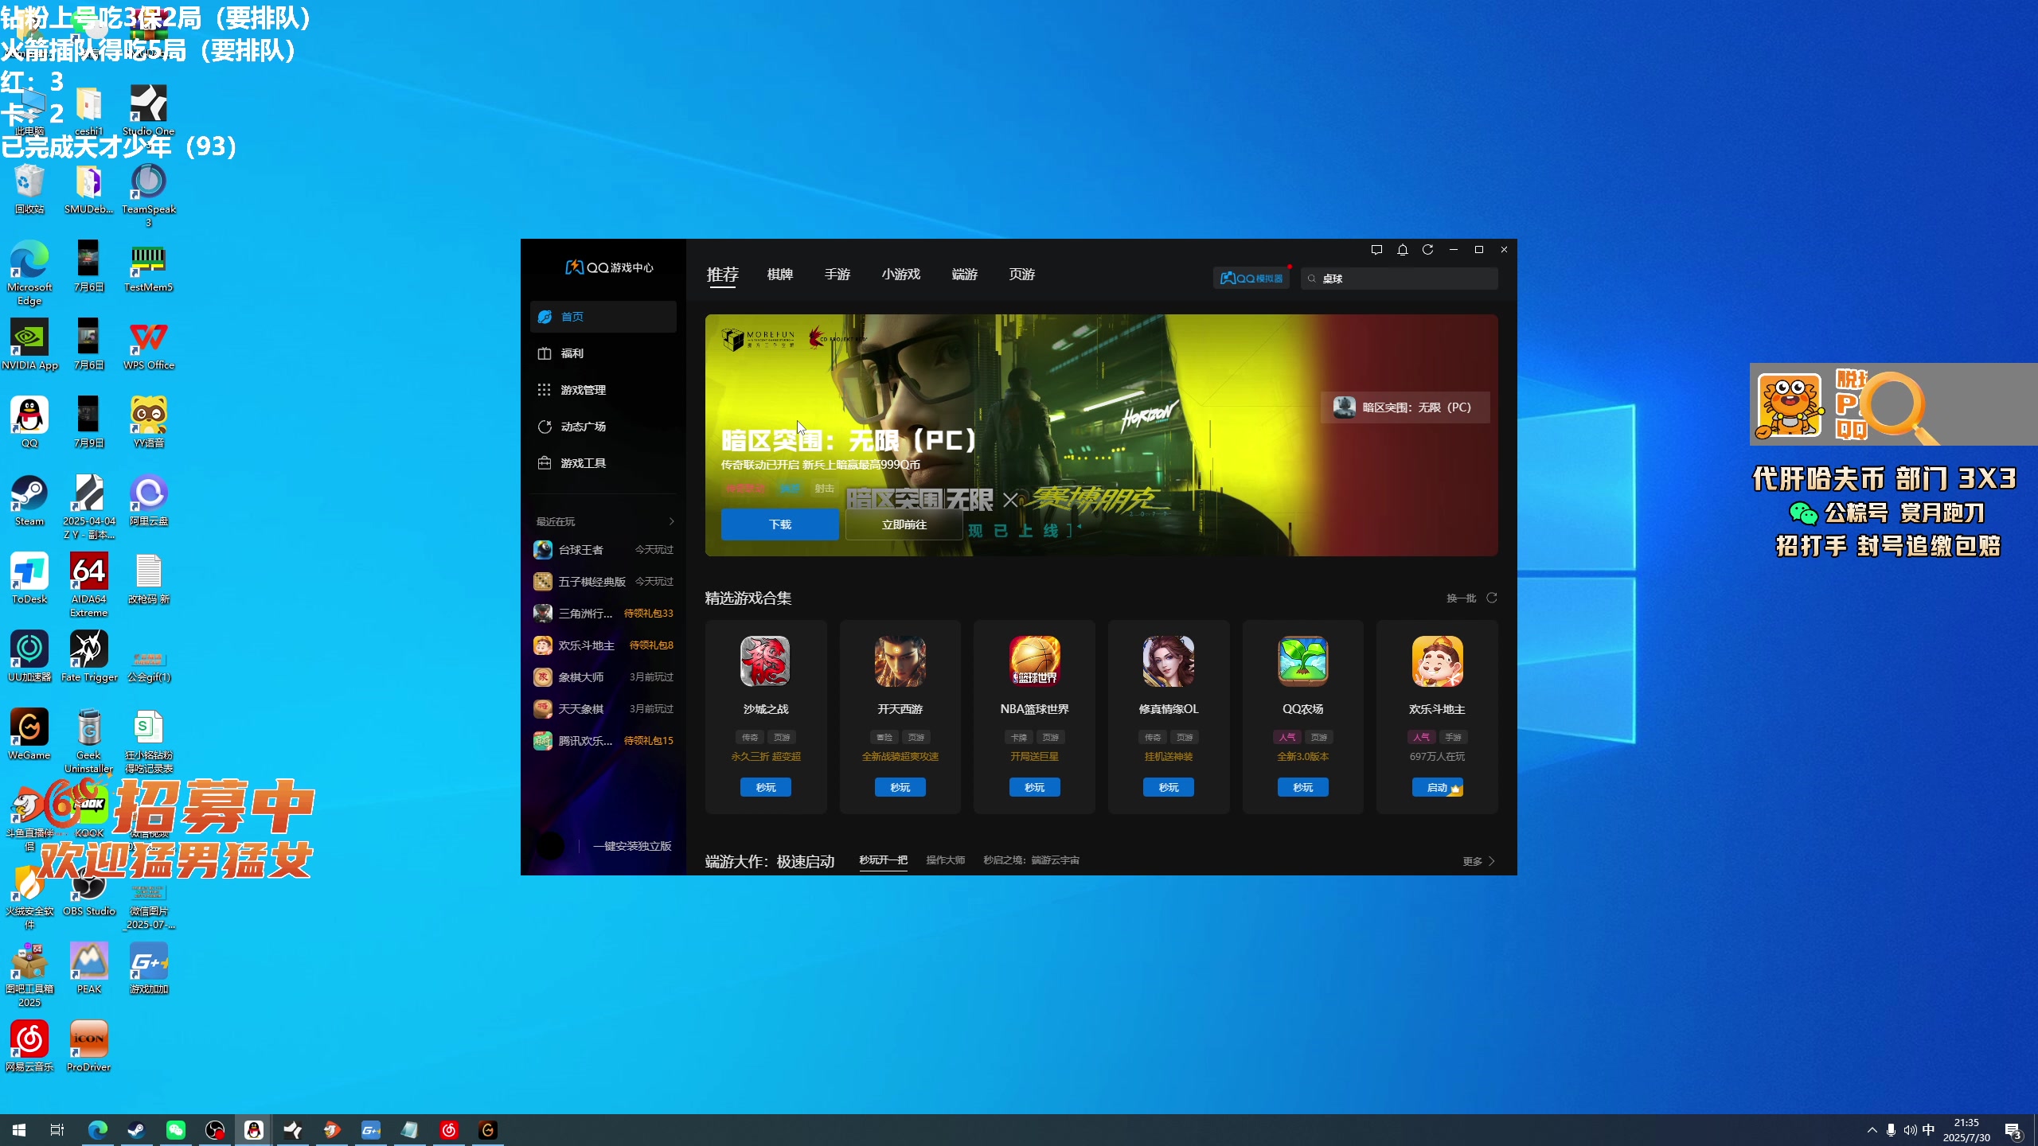Viewport: 2038px width, 1146px height.
Task: Click 秒玩 under 修真情缘OL
Action: 1168,787
